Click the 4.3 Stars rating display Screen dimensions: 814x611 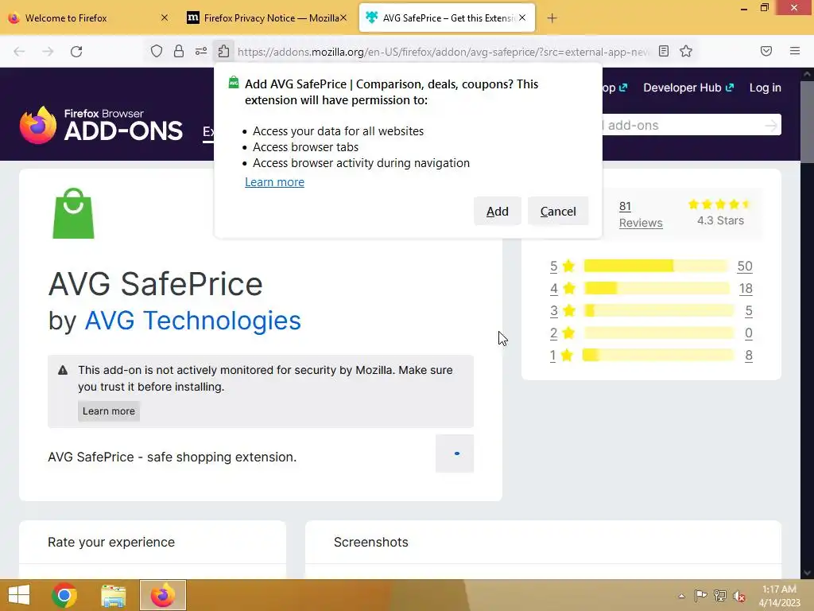[x=720, y=212]
